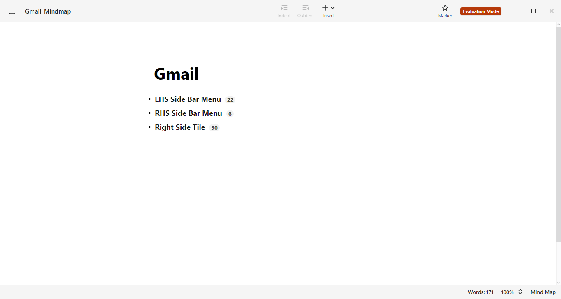Click the vertical scrollbar
Screen dimensions: 561x299
(x=559, y=135)
